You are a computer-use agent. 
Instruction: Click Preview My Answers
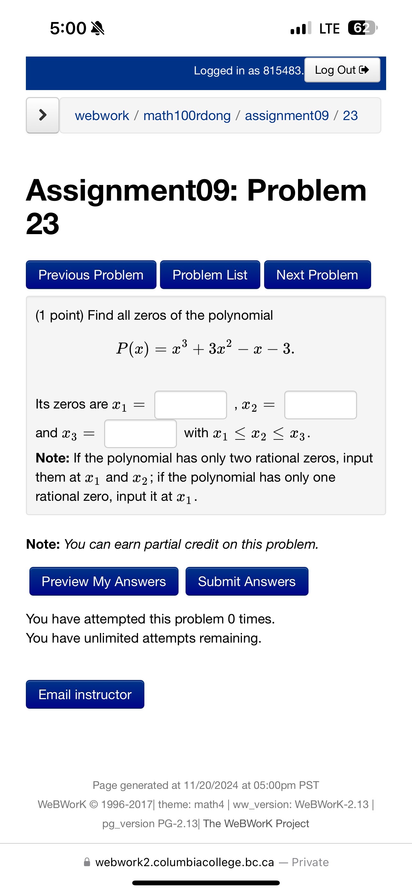(104, 581)
